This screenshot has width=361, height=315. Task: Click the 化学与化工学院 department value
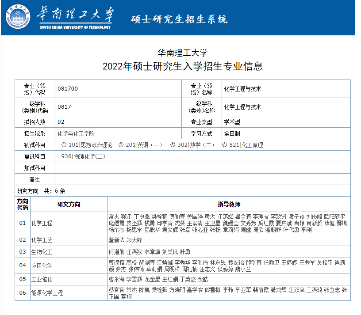pyautogui.click(x=76, y=133)
